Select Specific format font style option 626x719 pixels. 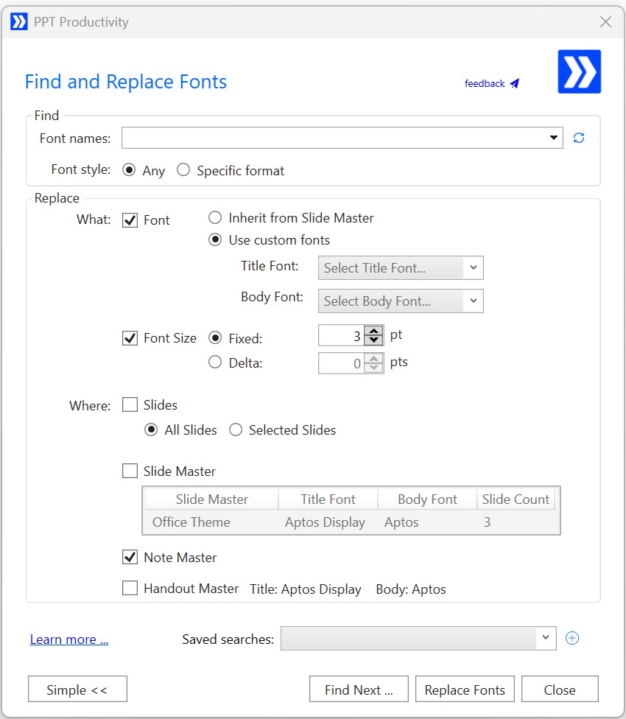point(183,170)
